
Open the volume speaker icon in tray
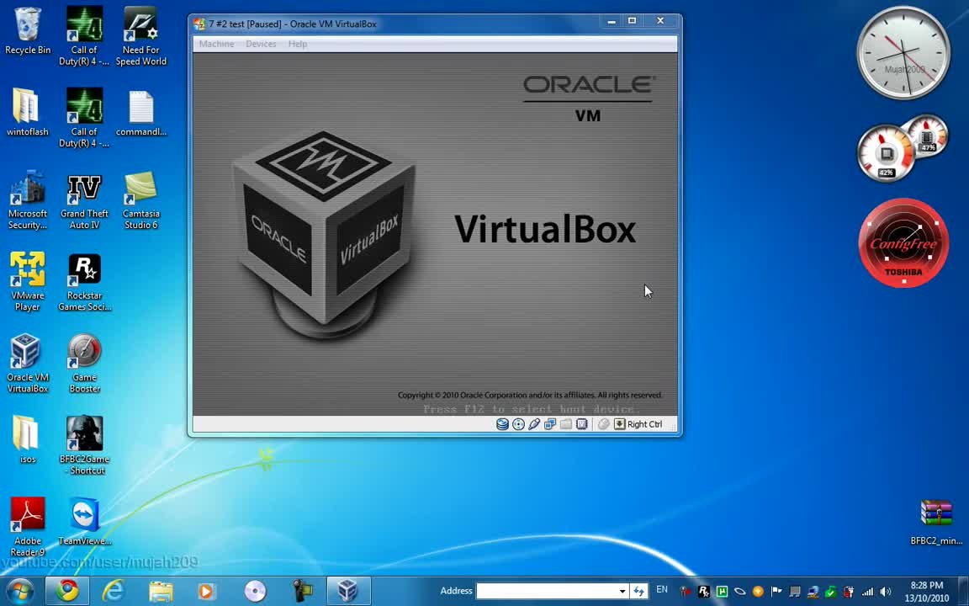click(x=885, y=592)
